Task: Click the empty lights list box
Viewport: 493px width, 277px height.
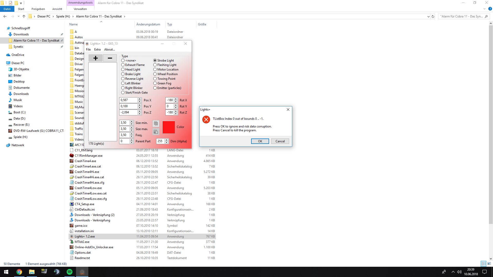Action: [x=103, y=102]
